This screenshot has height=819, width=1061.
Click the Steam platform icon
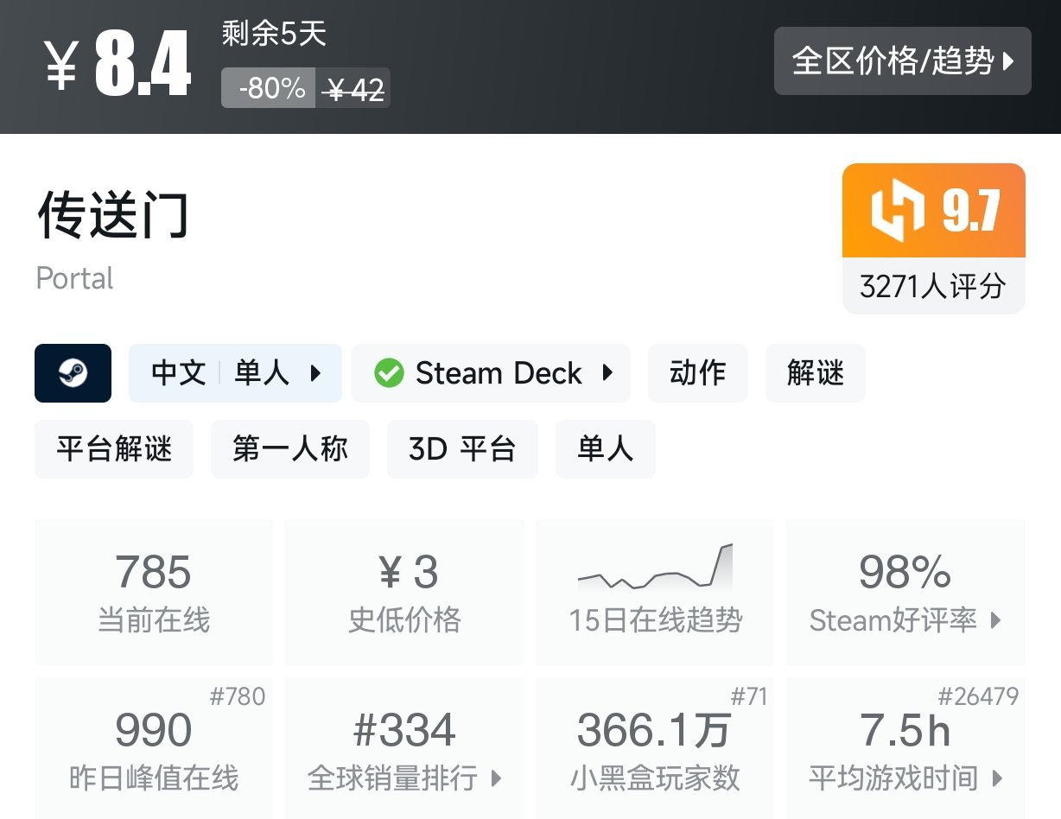click(x=73, y=373)
